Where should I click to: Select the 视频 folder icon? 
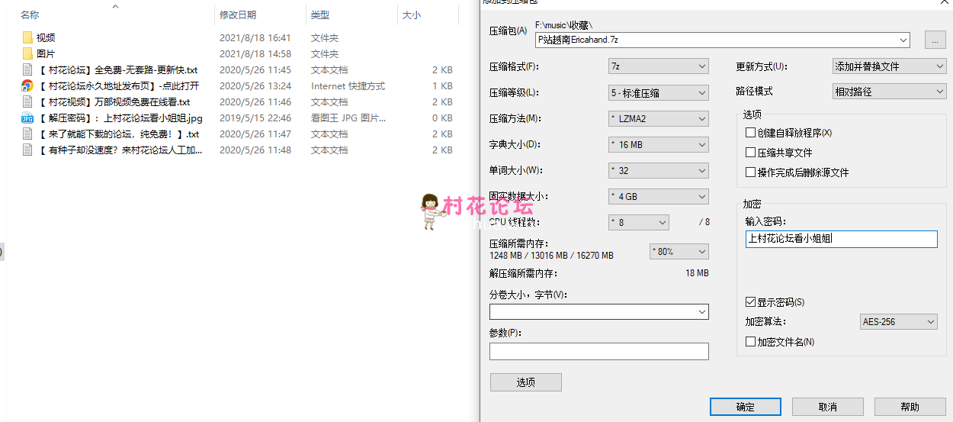[27, 37]
